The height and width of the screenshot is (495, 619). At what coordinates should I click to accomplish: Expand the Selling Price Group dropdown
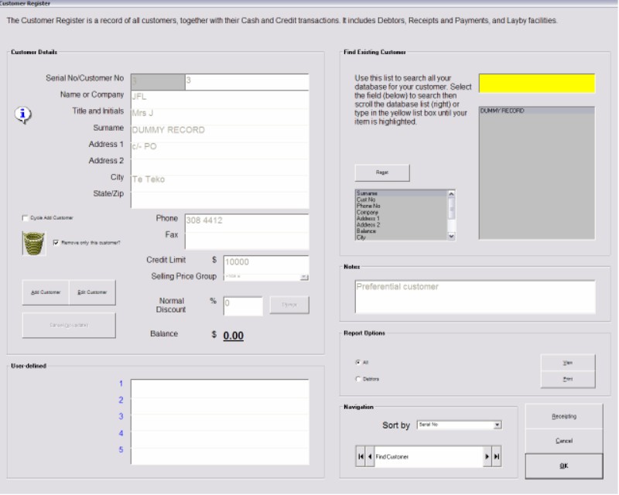(x=304, y=276)
